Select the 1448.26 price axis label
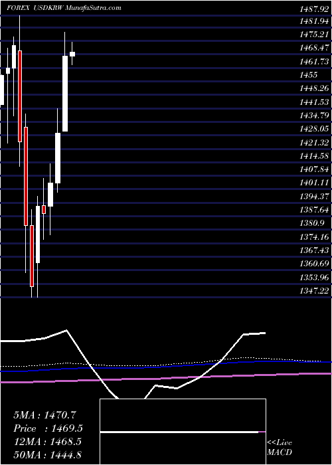 click(314, 88)
